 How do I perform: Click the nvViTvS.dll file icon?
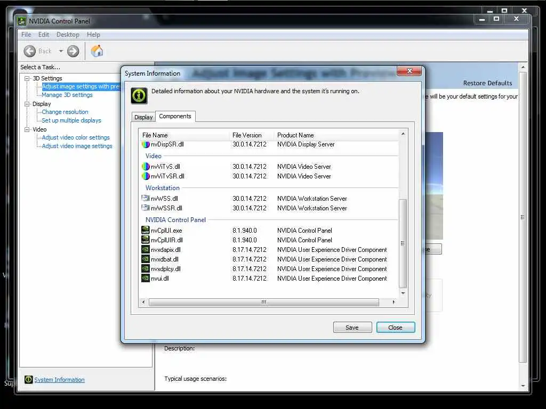[x=145, y=167]
